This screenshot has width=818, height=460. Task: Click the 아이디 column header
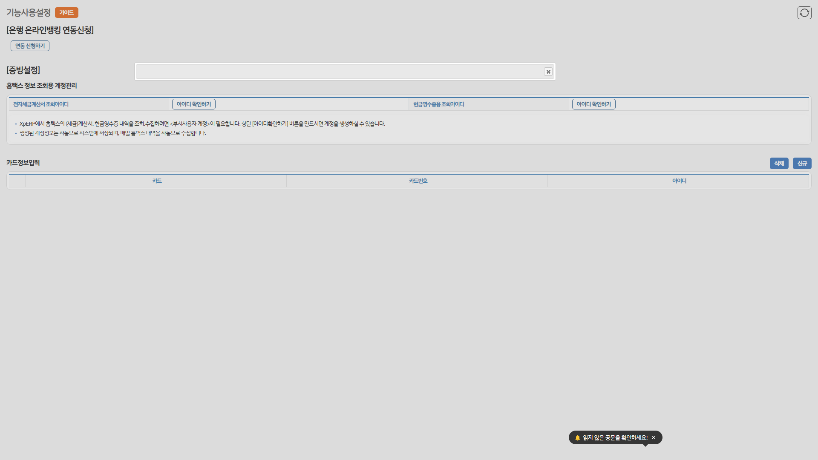[679, 181]
